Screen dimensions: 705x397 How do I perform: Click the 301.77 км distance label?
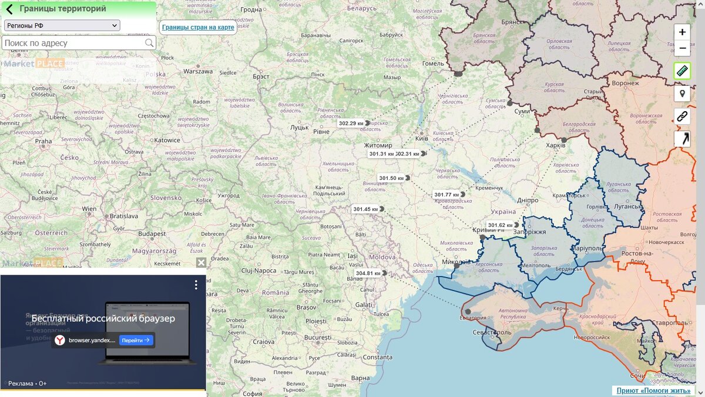tap(446, 195)
